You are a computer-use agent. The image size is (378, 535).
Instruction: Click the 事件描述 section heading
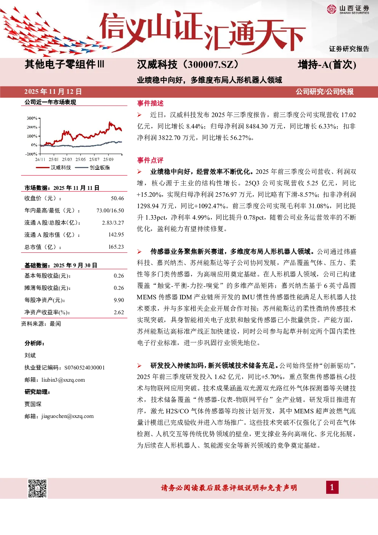(x=150, y=103)
